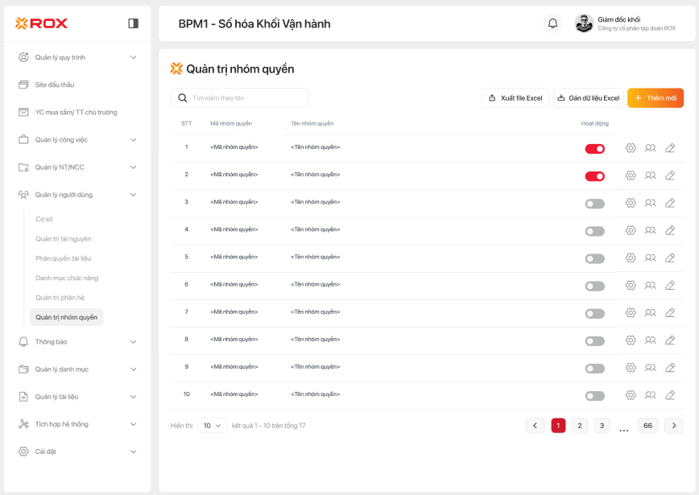
Task: Select Site đấu thầu in the sidebar
Action: tap(55, 85)
